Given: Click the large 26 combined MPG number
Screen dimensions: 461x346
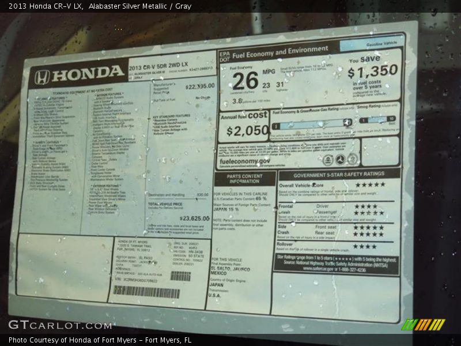Looking at the screenshot, I should (x=245, y=81).
